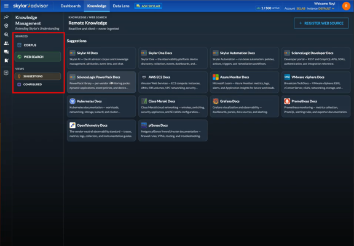Open the ScienceLogic Developer Docs card

point(316,58)
